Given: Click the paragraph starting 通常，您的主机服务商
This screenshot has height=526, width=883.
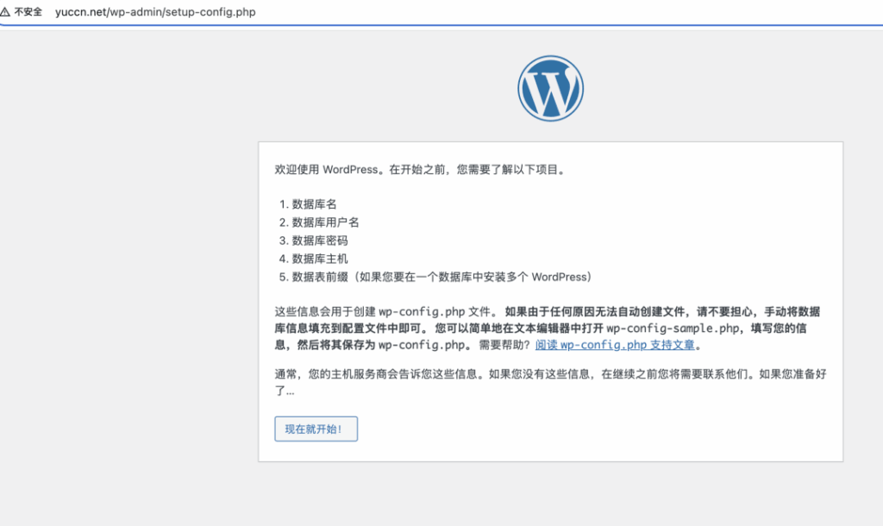Looking at the screenshot, I should 550,382.
